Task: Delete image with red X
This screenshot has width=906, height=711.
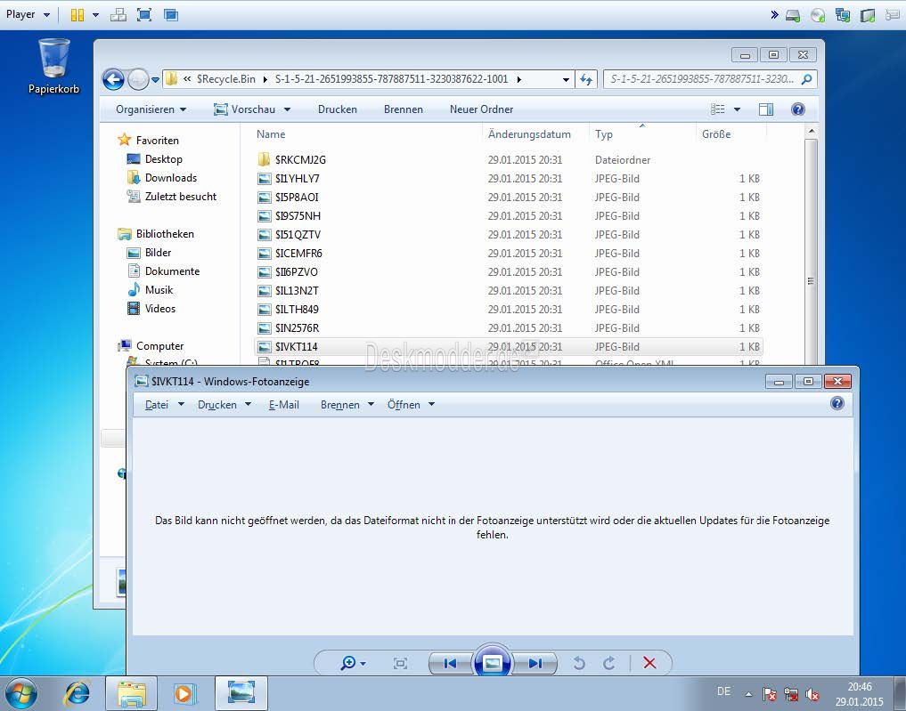Action: coord(649,663)
